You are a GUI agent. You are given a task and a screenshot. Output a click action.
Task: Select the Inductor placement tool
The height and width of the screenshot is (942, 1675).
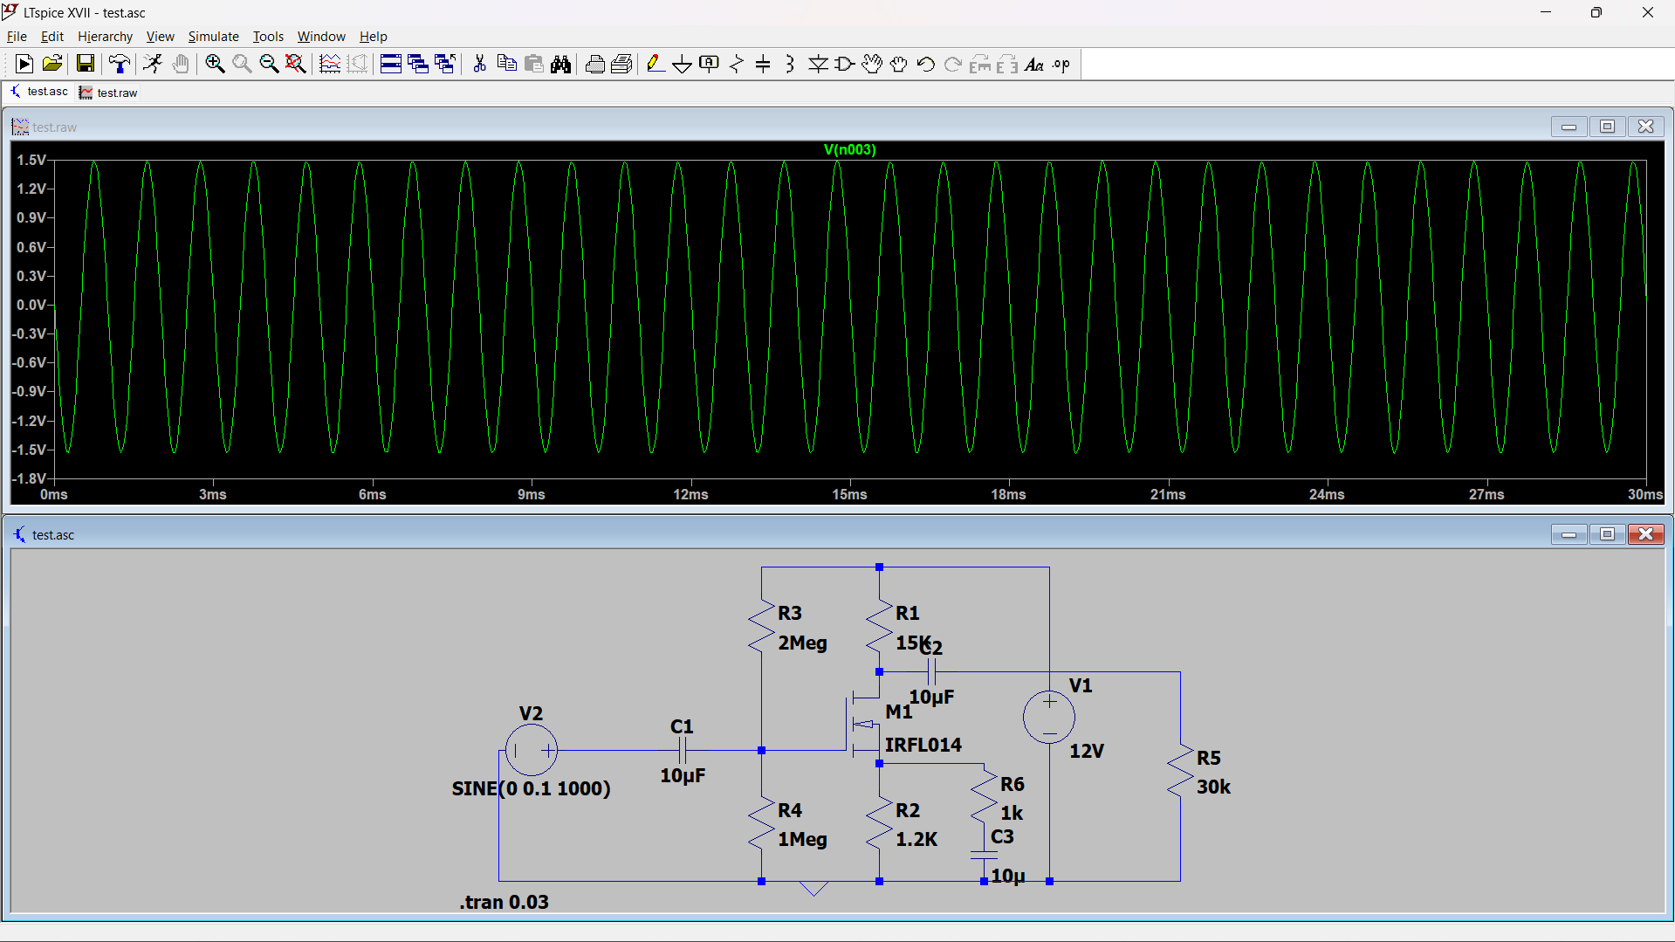click(x=790, y=64)
